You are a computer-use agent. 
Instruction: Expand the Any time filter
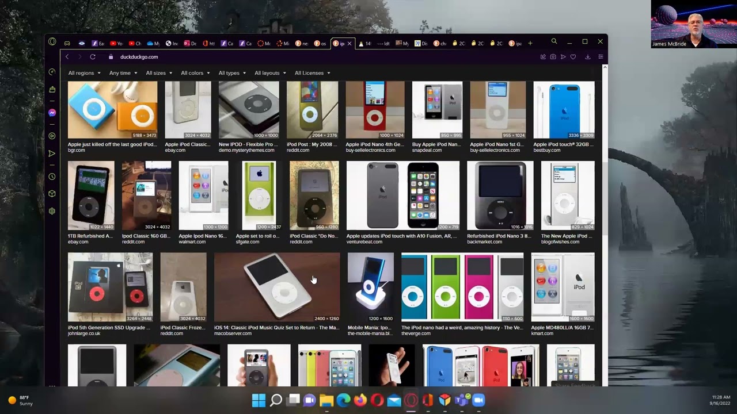123,73
